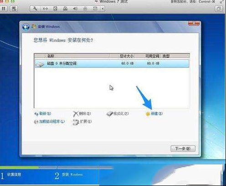Image resolution: width=226 pixels, height=186 pixels.
Task: Click the sharing toolbar icon
Action: 95,9
